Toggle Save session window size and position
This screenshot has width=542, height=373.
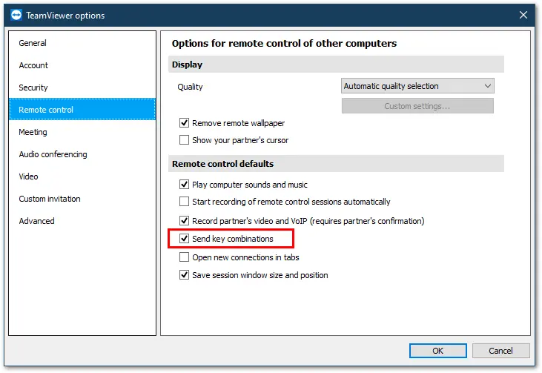(184, 275)
